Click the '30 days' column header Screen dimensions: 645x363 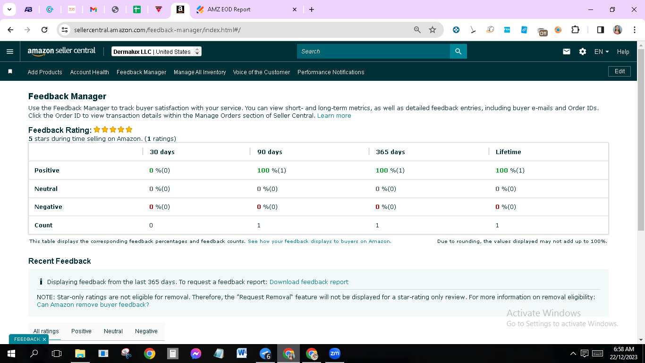(x=162, y=152)
